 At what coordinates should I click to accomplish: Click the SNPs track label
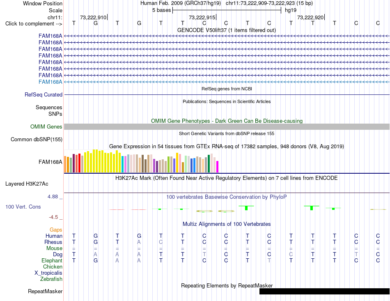55,114
